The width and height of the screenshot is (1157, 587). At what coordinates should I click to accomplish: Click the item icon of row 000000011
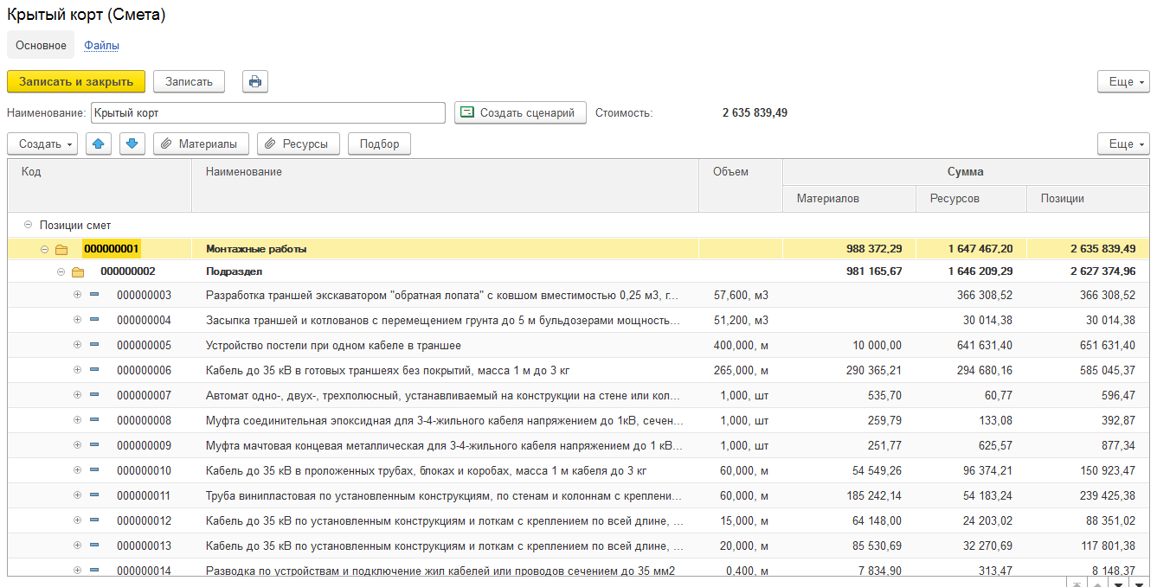coord(94,495)
